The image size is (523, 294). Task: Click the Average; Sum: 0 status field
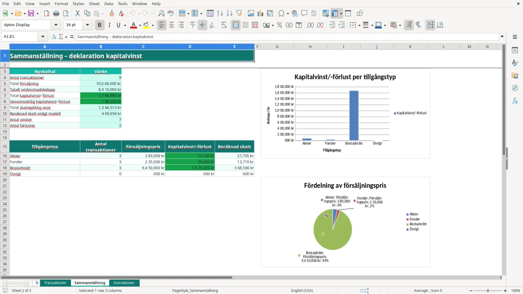pyautogui.click(x=428, y=291)
